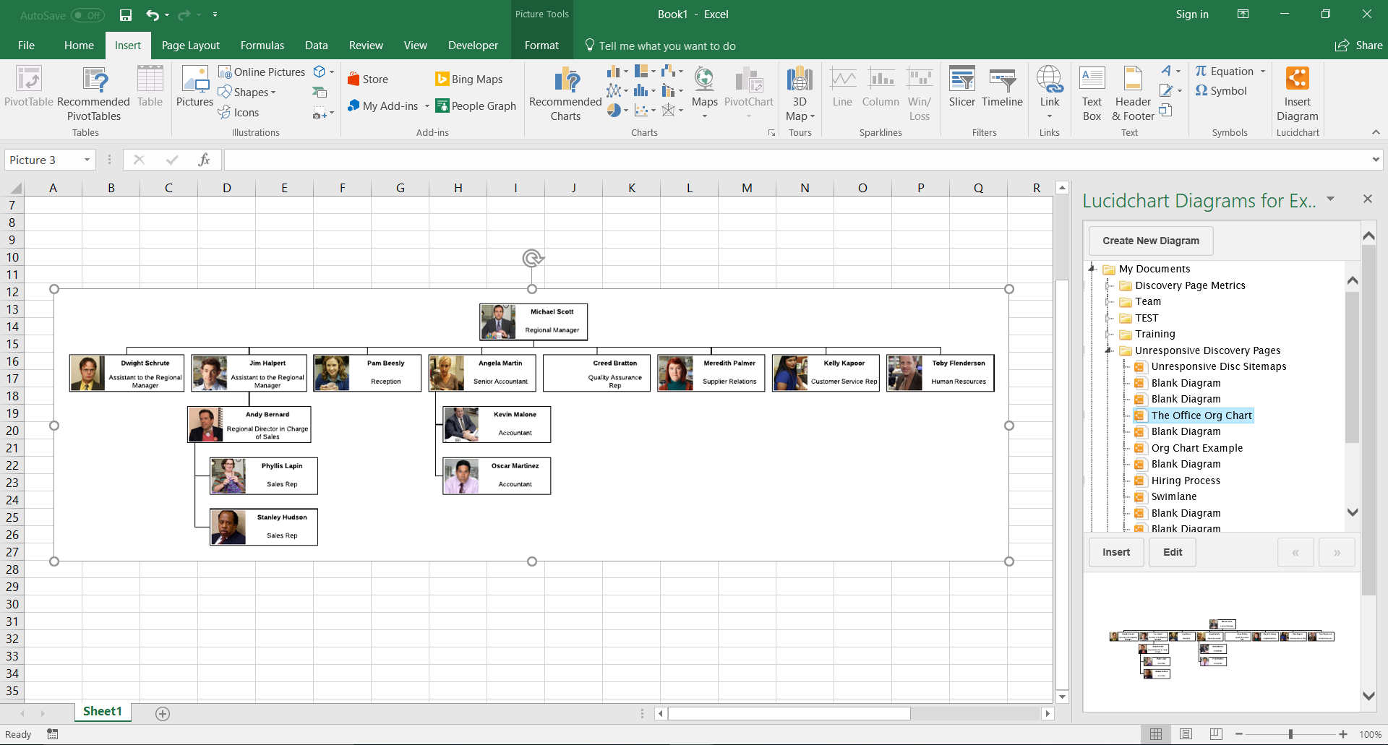Switch to the Home tab
The image size is (1388, 745).
pyautogui.click(x=79, y=46)
